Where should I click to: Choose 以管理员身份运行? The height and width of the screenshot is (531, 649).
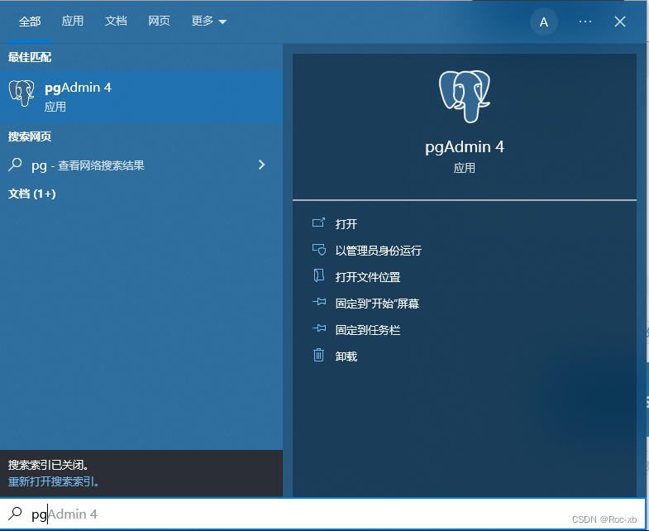379,251
